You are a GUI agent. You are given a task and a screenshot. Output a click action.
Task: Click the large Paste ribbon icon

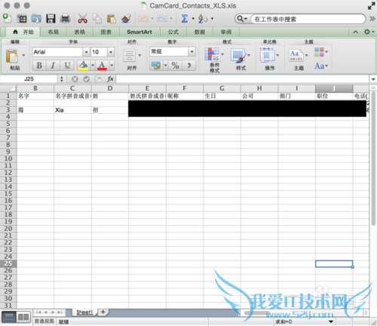[12, 55]
